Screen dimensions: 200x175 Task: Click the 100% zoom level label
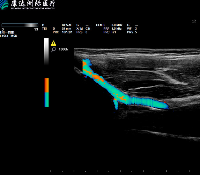pyautogui.click(x=63, y=49)
